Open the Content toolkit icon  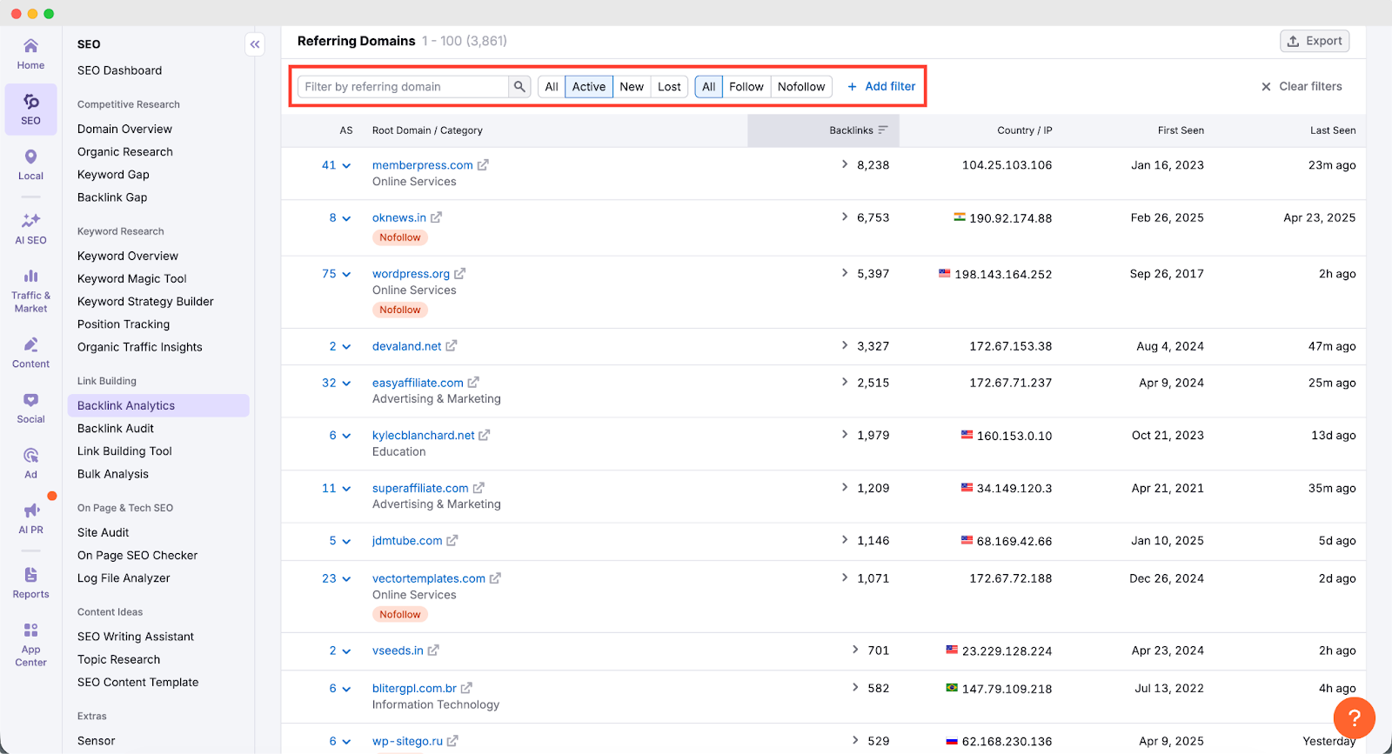point(30,344)
